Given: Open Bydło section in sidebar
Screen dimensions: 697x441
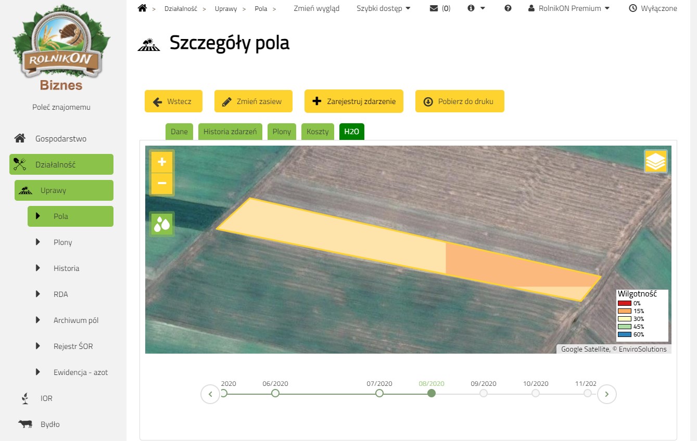Looking at the screenshot, I should [50, 424].
